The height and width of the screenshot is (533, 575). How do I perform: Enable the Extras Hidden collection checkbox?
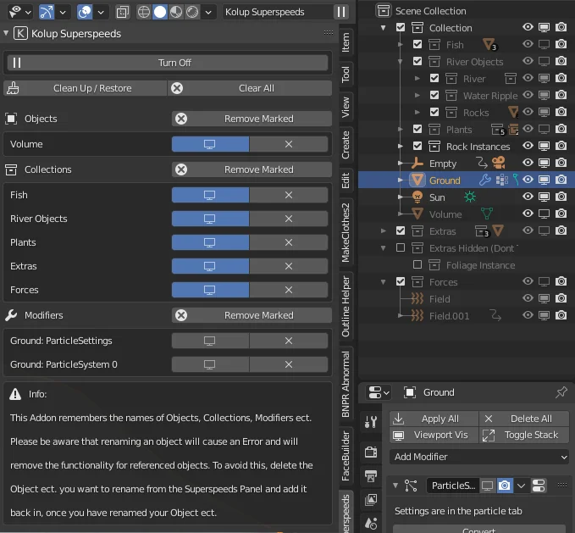(401, 248)
